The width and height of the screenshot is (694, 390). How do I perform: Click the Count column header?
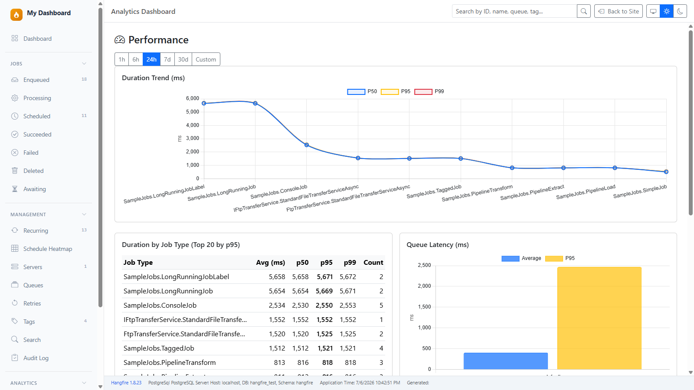(373, 263)
